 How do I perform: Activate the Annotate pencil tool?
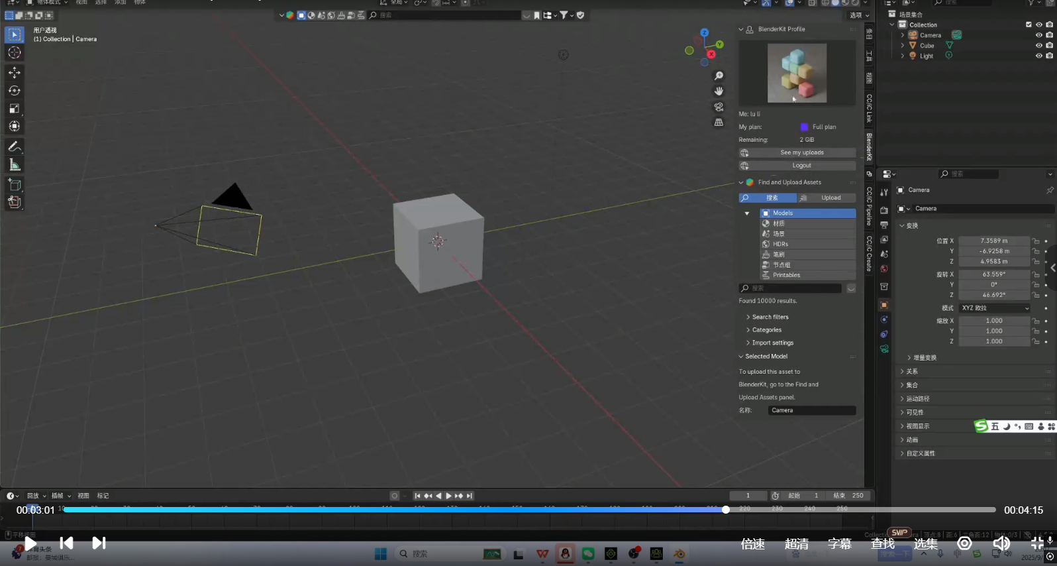pos(14,146)
